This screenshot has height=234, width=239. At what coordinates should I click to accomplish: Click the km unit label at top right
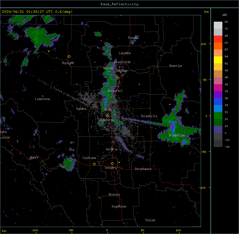click(x=207, y=12)
